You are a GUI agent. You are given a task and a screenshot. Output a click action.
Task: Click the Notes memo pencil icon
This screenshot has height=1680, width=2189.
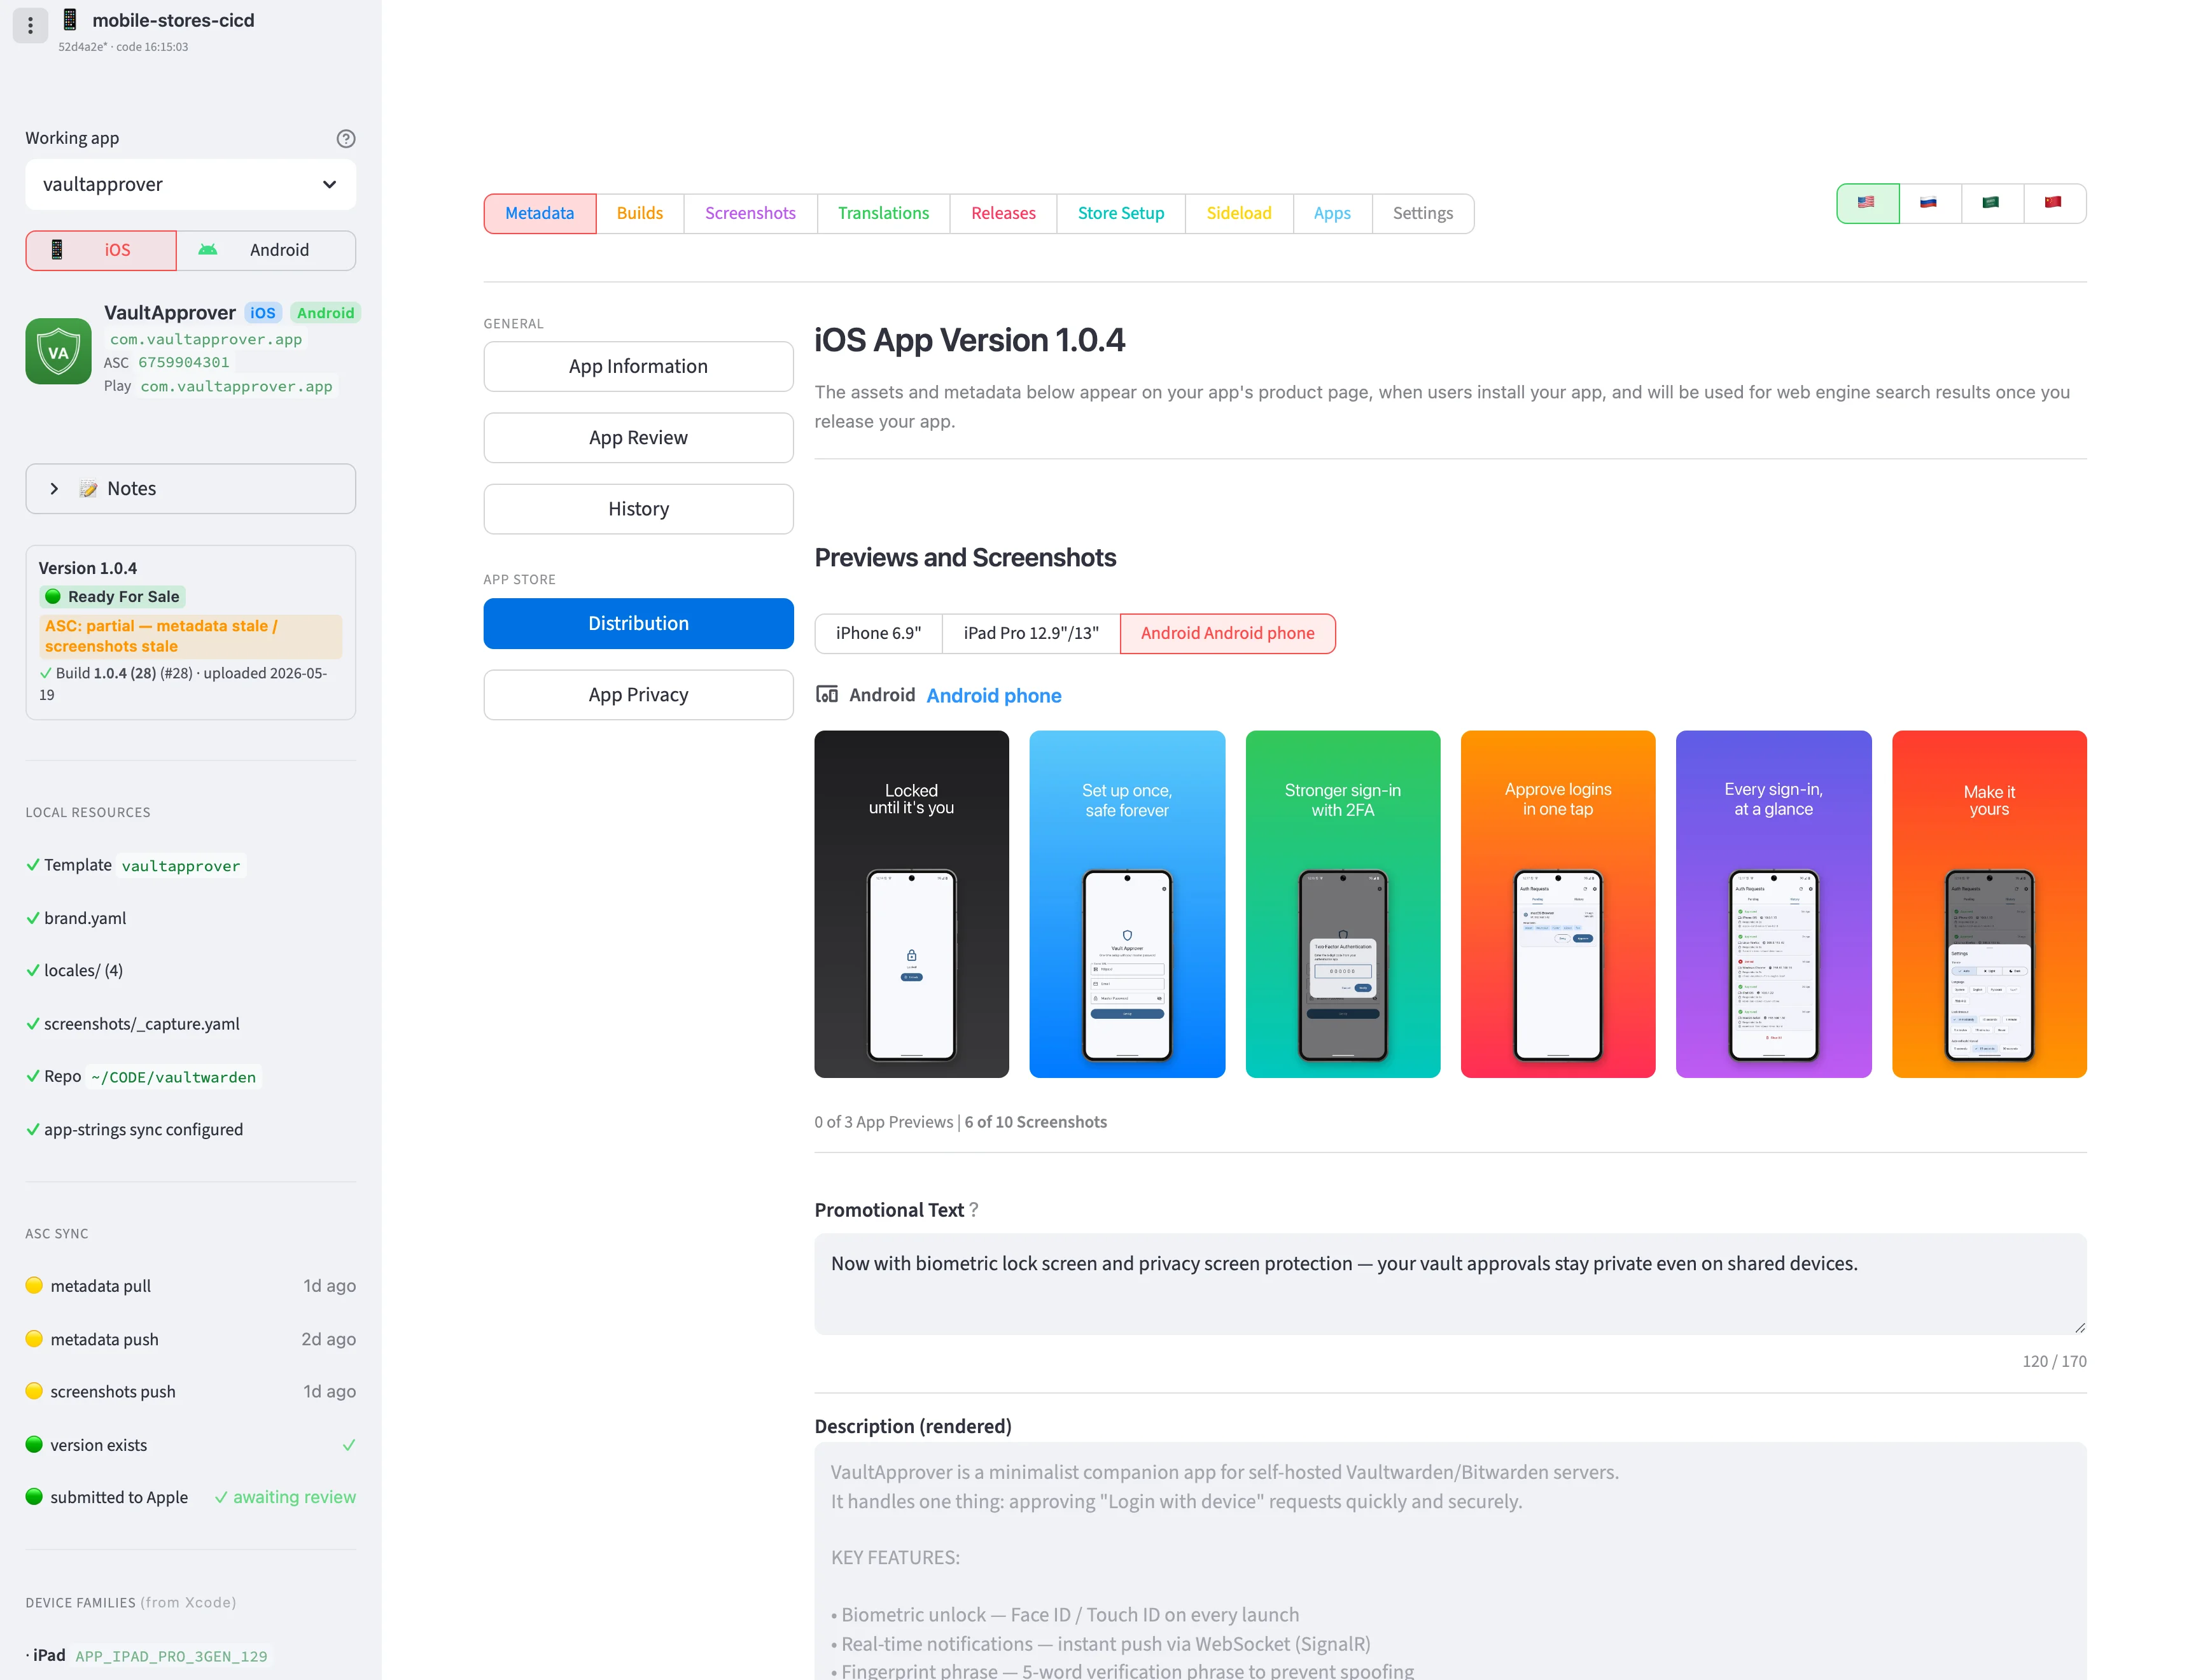coord(88,488)
